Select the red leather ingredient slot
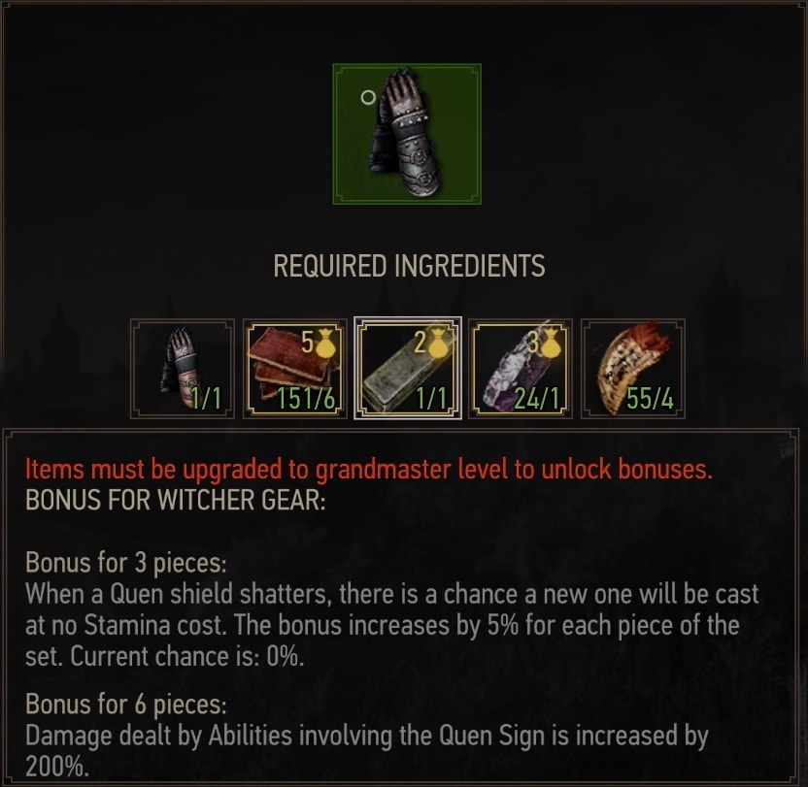This screenshot has width=808, height=787. 295,369
